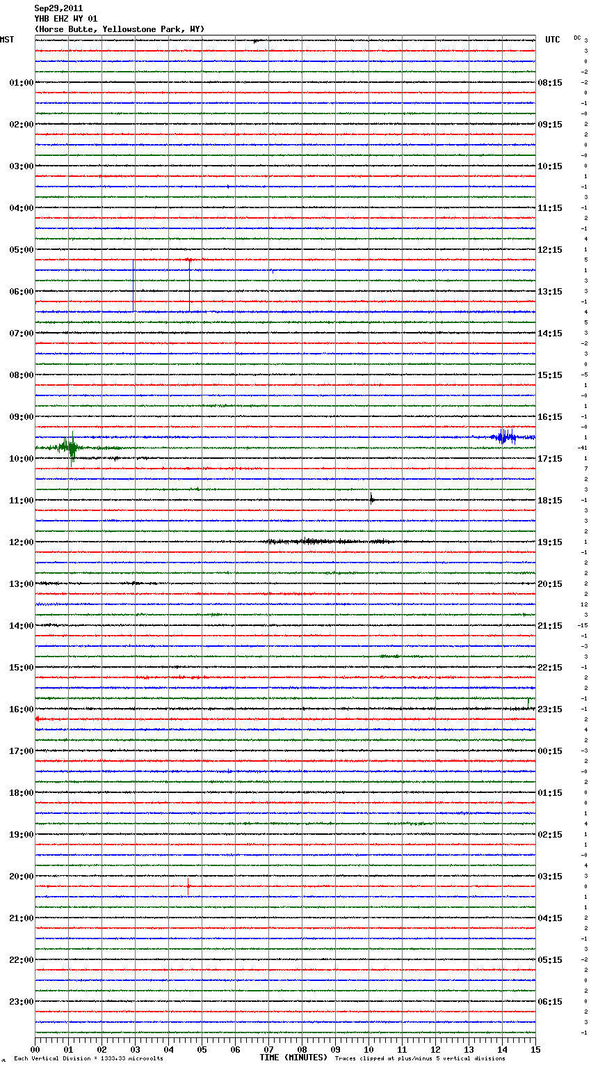
Task: Click the "12" DC offset value
Action: [x=584, y=604]
